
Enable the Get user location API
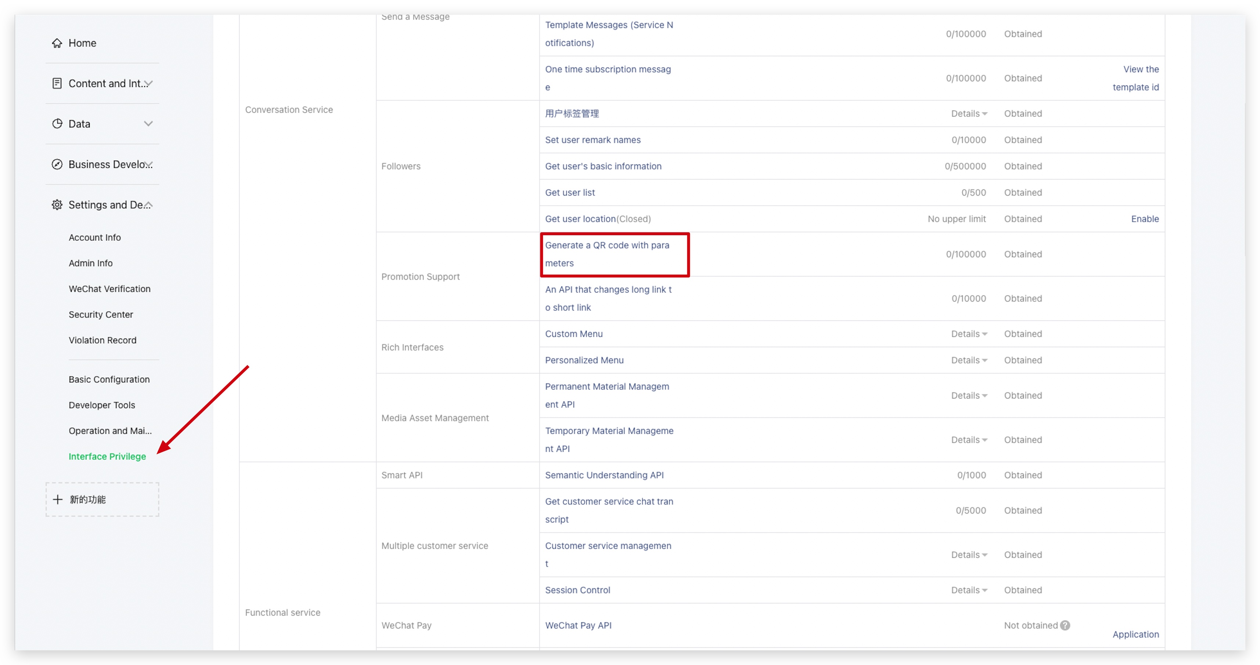(1145, 219)
